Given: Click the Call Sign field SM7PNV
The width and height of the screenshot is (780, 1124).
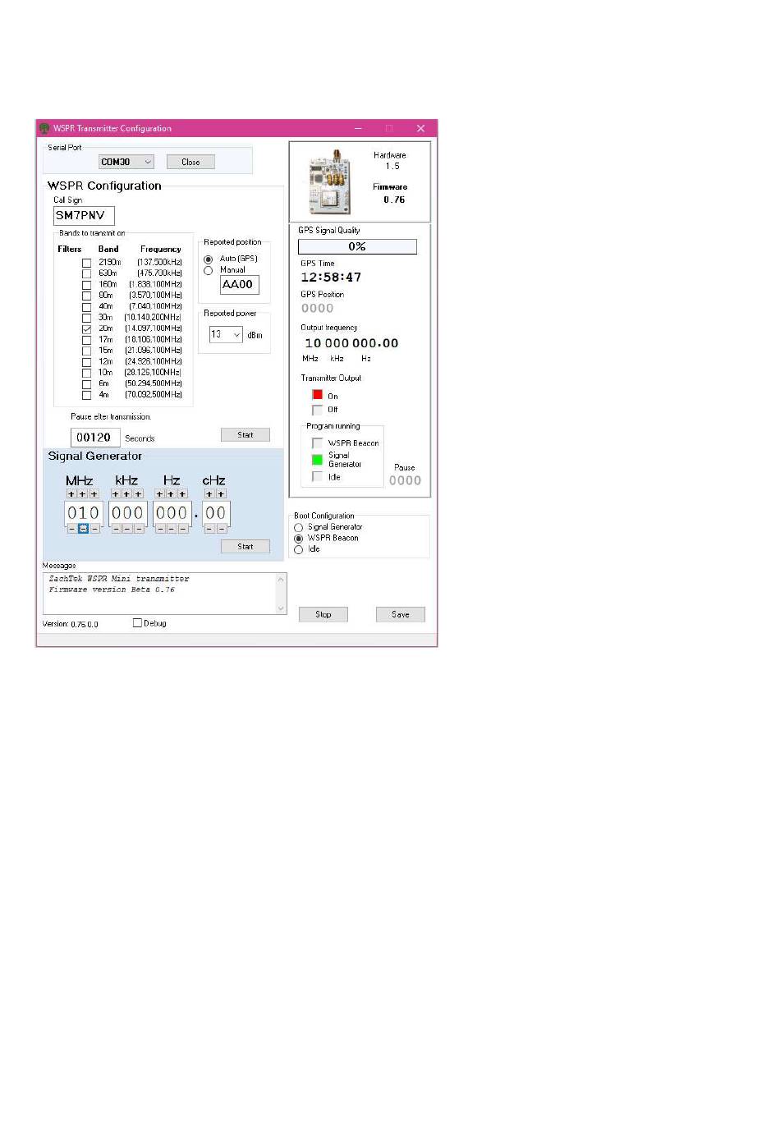Looking at the screenshot, I should pos(85,216).
